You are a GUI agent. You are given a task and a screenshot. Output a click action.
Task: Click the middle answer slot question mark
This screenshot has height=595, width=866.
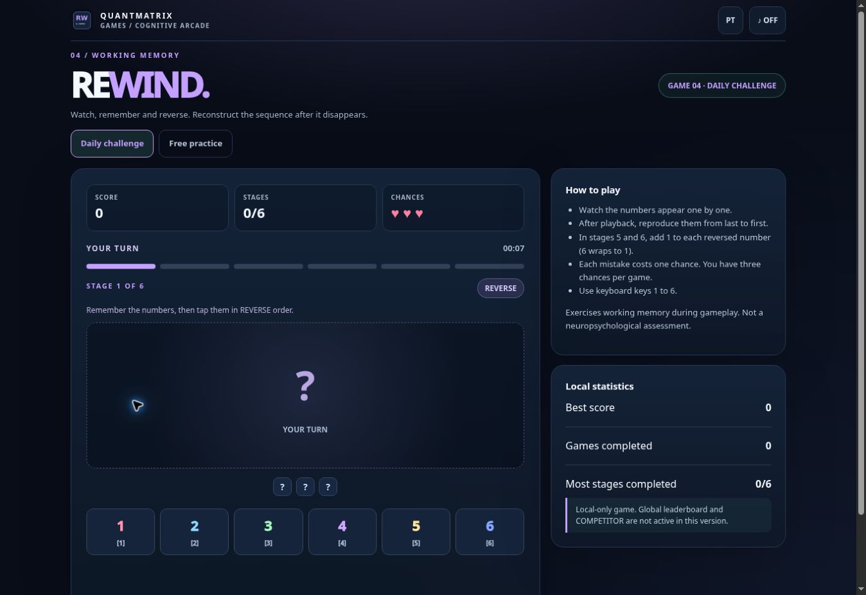[x=305, y=486]
